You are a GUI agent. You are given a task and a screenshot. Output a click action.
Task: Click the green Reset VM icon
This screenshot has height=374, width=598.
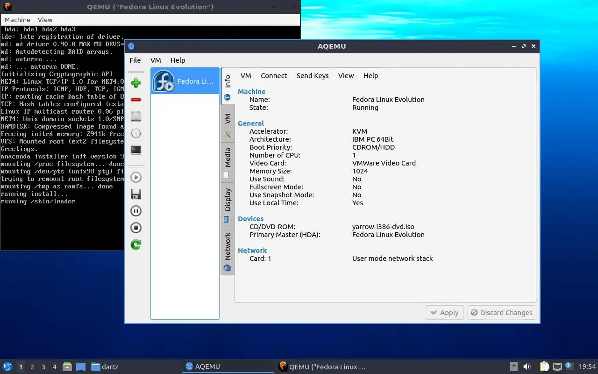136,245
